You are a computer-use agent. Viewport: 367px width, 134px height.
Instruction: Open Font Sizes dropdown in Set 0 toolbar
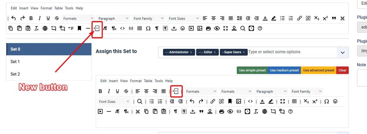tap(115, 101)
